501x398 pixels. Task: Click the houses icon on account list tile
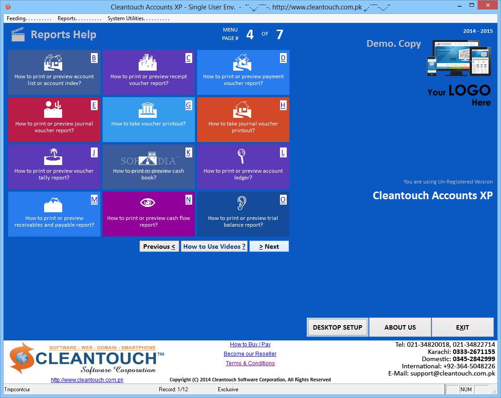(53, 62)
